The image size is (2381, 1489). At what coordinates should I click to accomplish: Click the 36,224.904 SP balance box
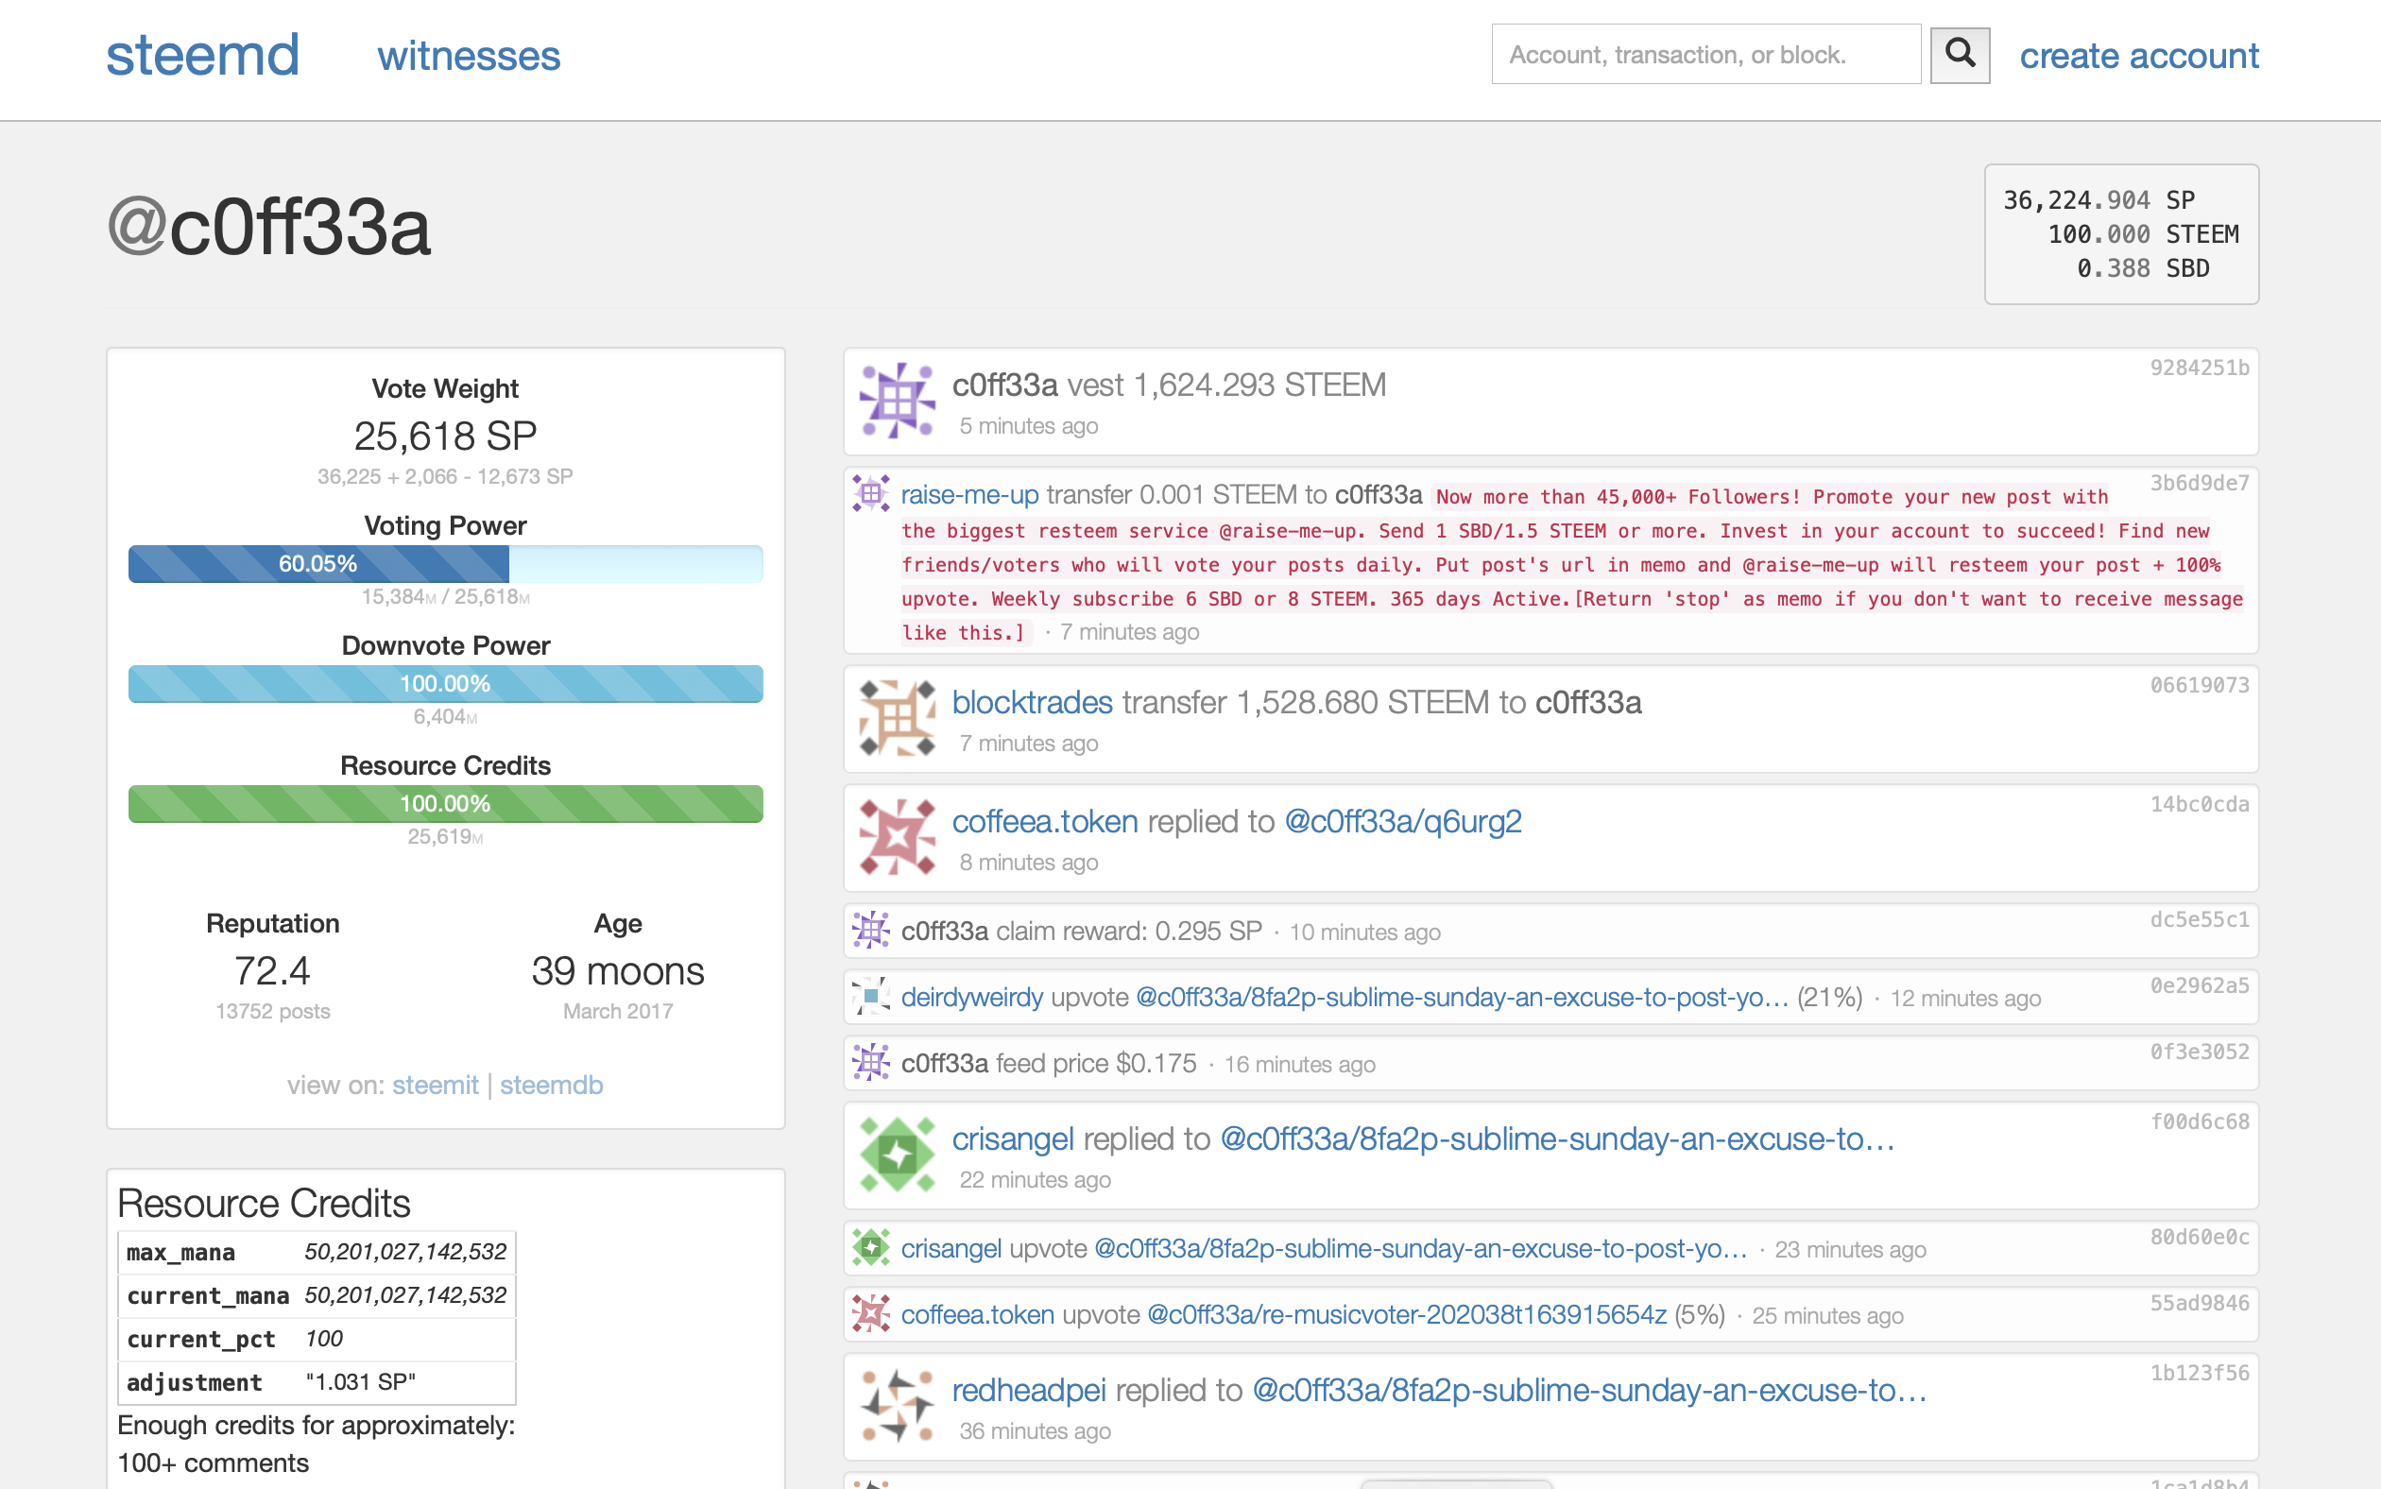coord(2121,234)
